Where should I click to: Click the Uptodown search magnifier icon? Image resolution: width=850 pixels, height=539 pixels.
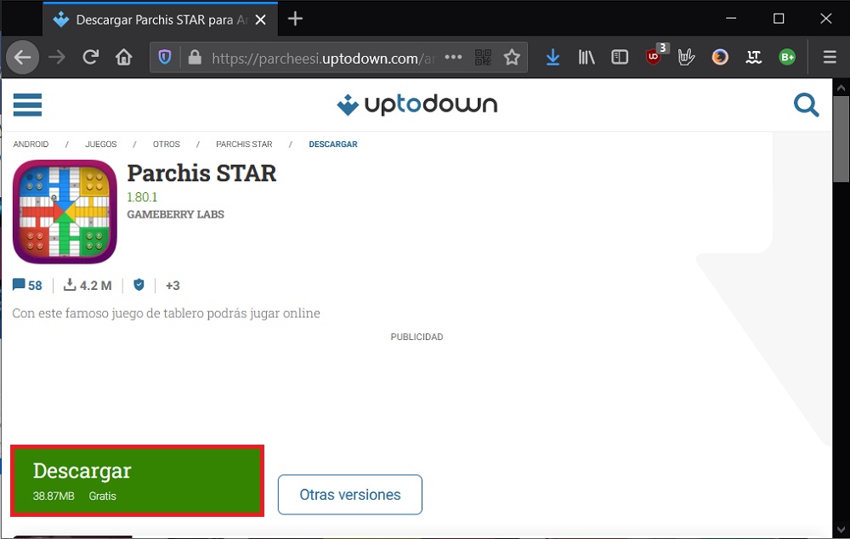(805, 105)
